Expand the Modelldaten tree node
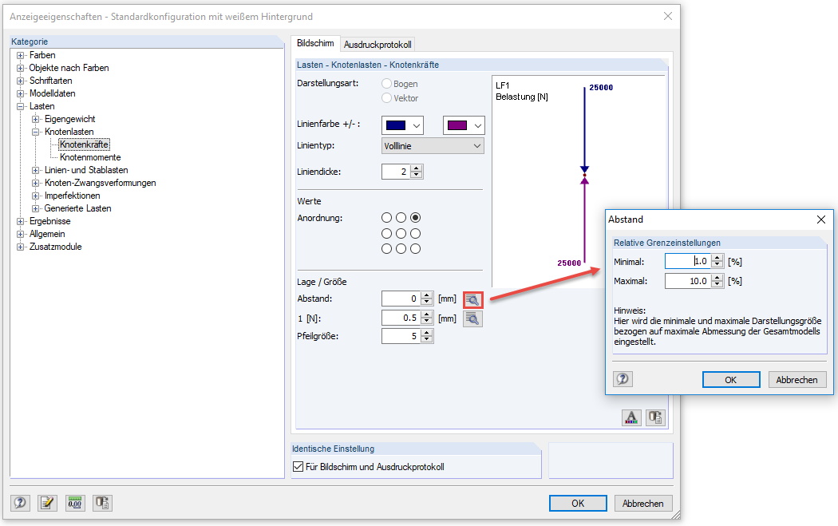Screen dimensions: 838x526 coord(20,93)
